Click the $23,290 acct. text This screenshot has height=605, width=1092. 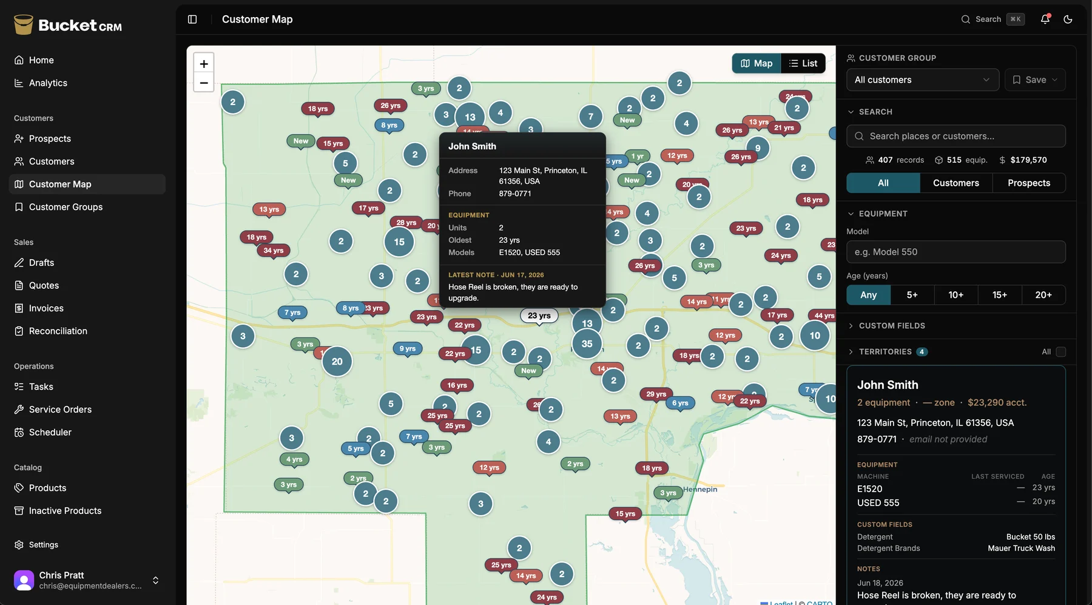[x=997, y=403]
